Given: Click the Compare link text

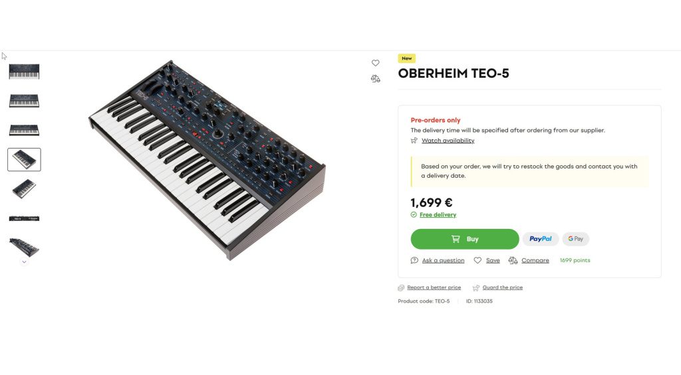Looking at the screenshot, I should (x=535, y=260).
